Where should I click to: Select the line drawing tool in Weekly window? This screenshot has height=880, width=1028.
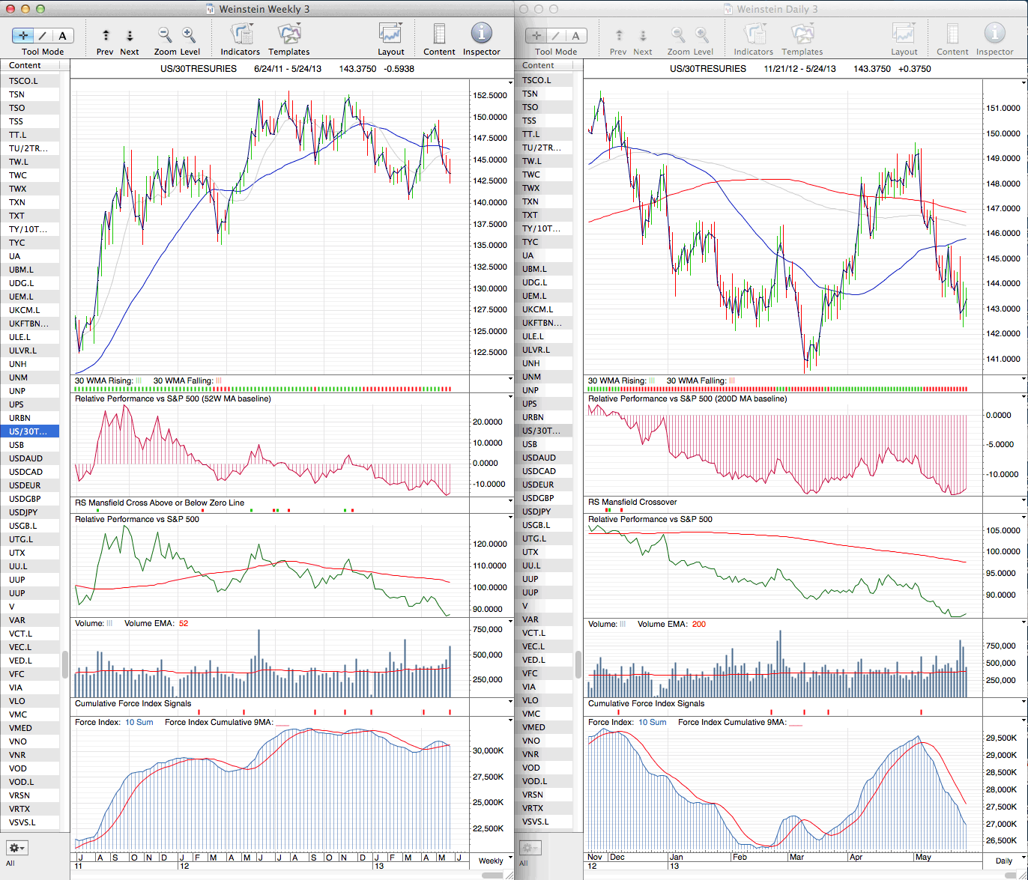click(43, 35)
